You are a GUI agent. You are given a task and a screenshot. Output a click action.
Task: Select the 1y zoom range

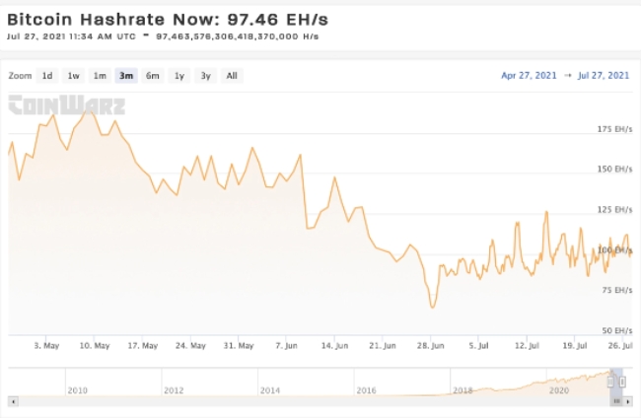tap(179, 76)
